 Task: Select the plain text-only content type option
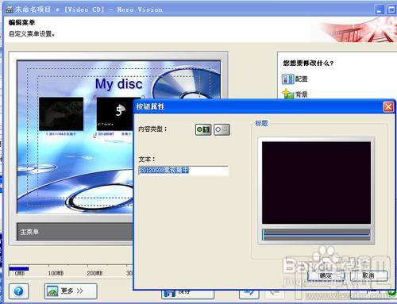(222, 129)
